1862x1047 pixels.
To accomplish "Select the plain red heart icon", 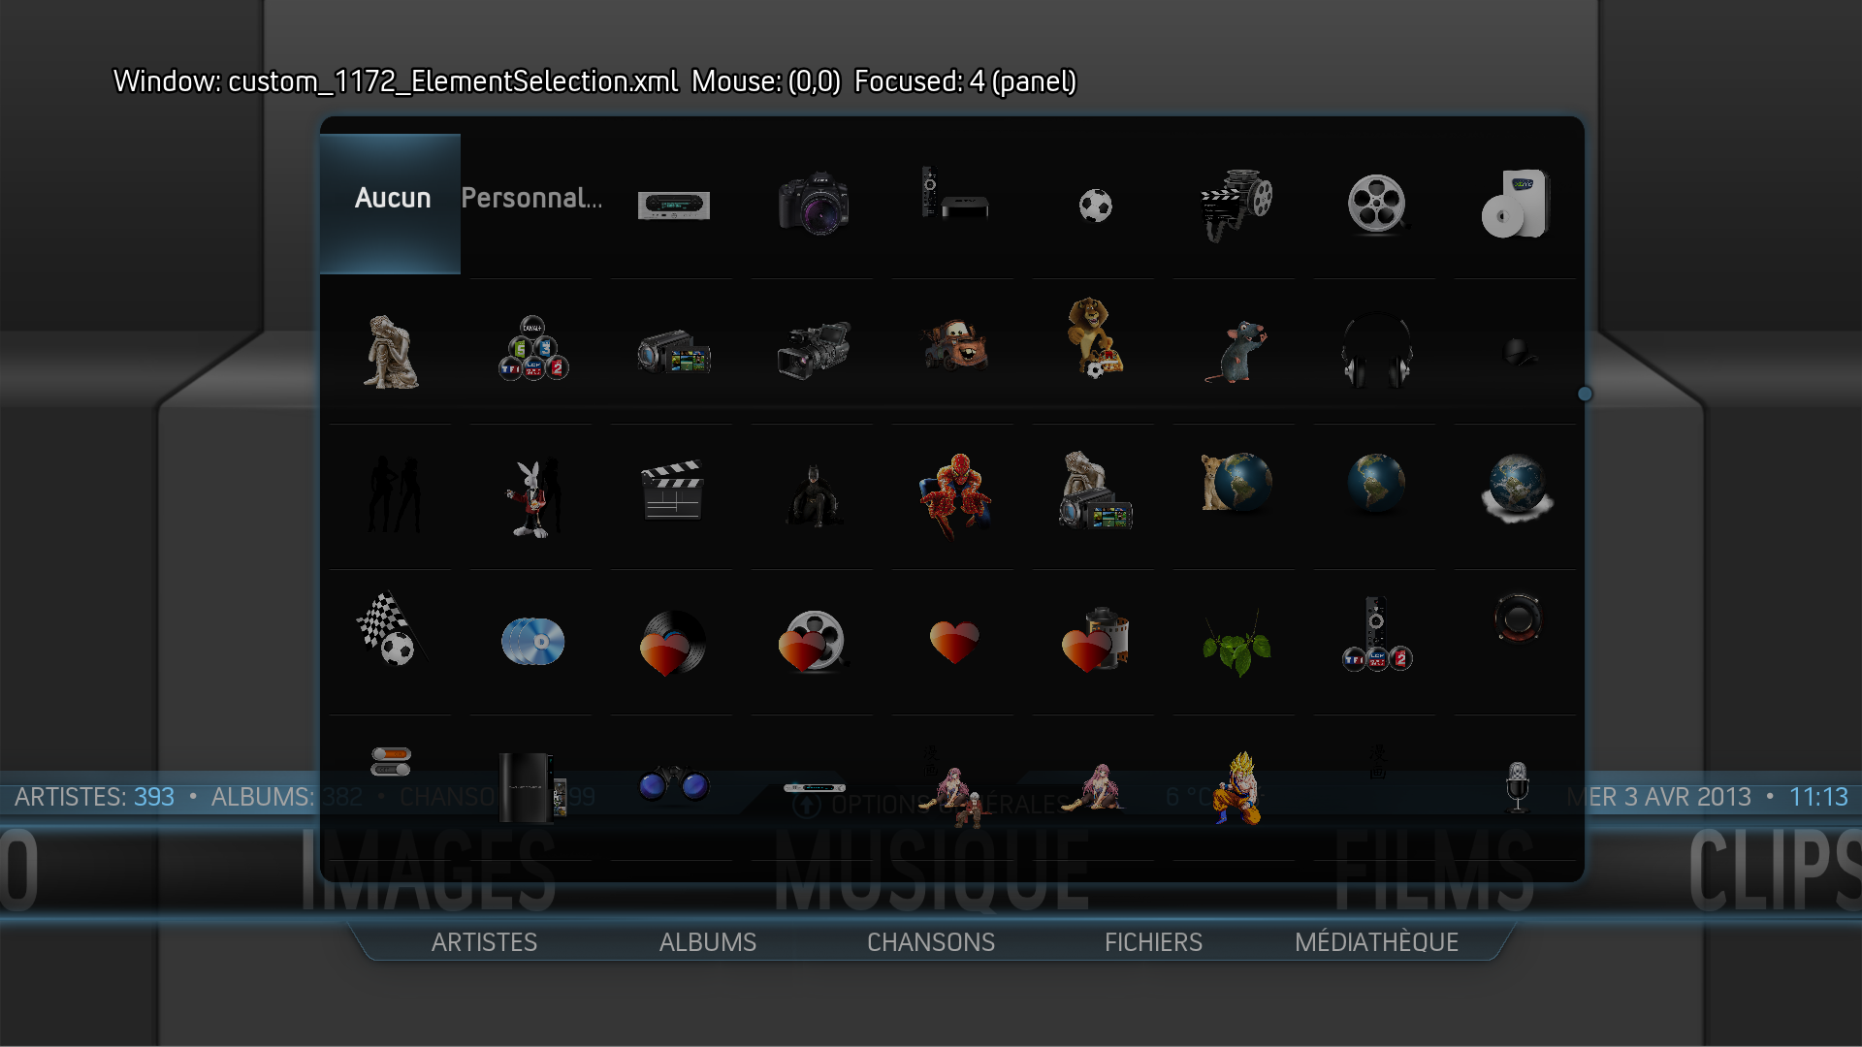I will tap(954, 643).
